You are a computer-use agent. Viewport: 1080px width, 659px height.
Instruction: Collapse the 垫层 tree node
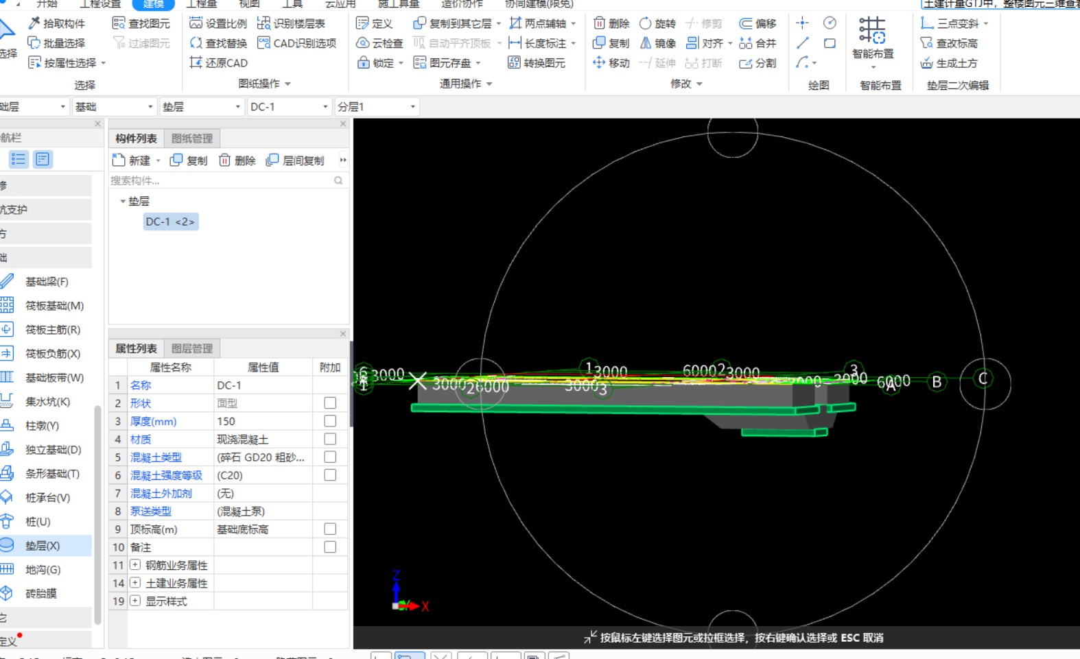[123, 202]
